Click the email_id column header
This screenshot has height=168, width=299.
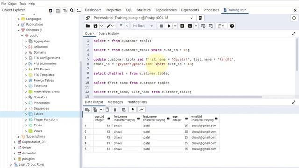coord(205,118)
